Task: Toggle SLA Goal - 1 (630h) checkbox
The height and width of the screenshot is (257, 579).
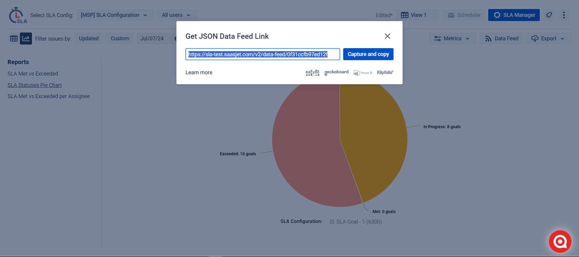Action: click(332, 222)
